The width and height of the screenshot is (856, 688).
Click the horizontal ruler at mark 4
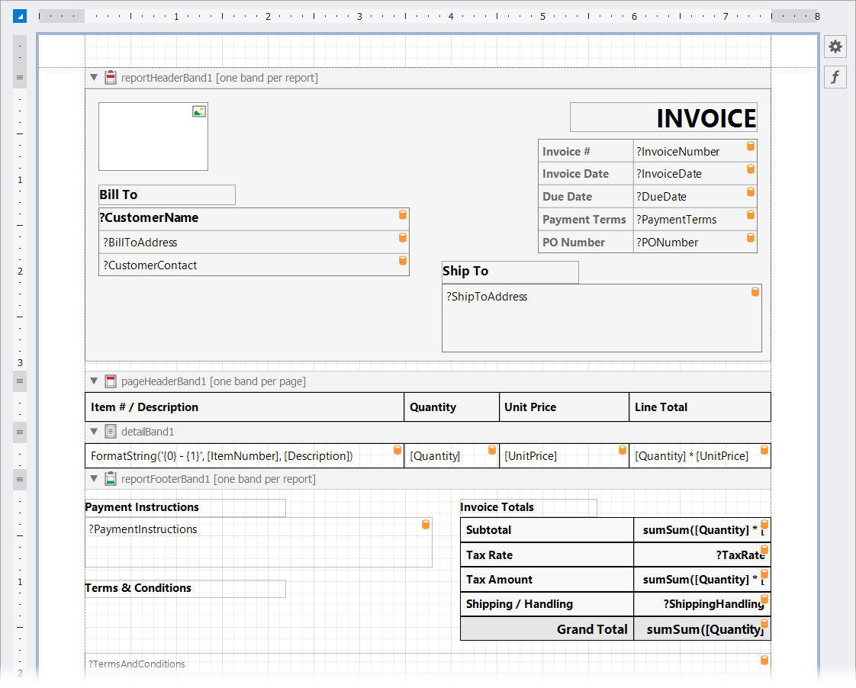pos(451,16)
